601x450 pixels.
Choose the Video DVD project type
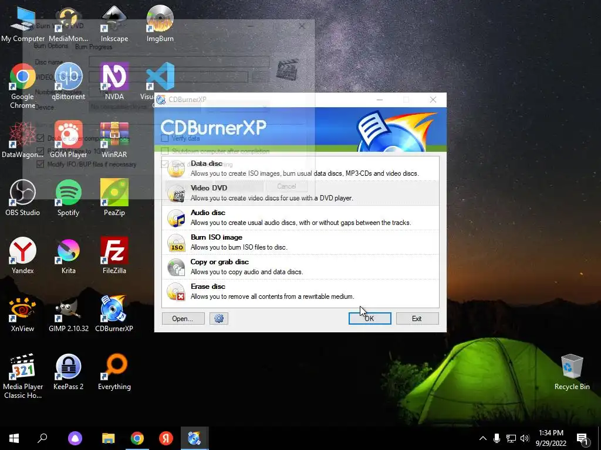[x=300, y=193]
